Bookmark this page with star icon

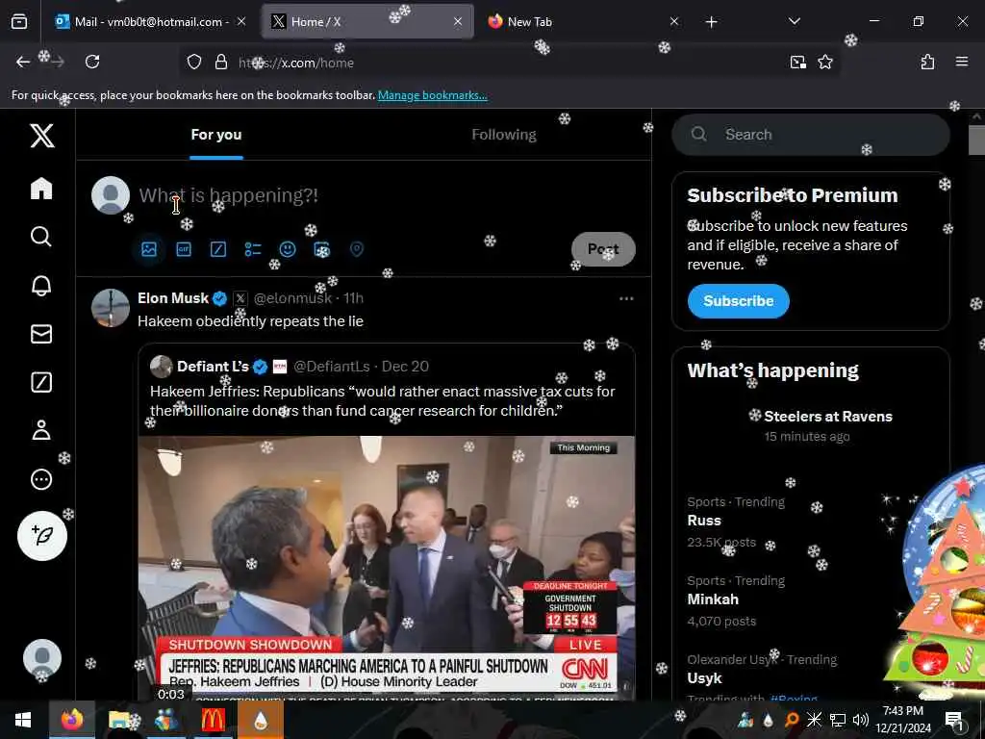(824, 63)
